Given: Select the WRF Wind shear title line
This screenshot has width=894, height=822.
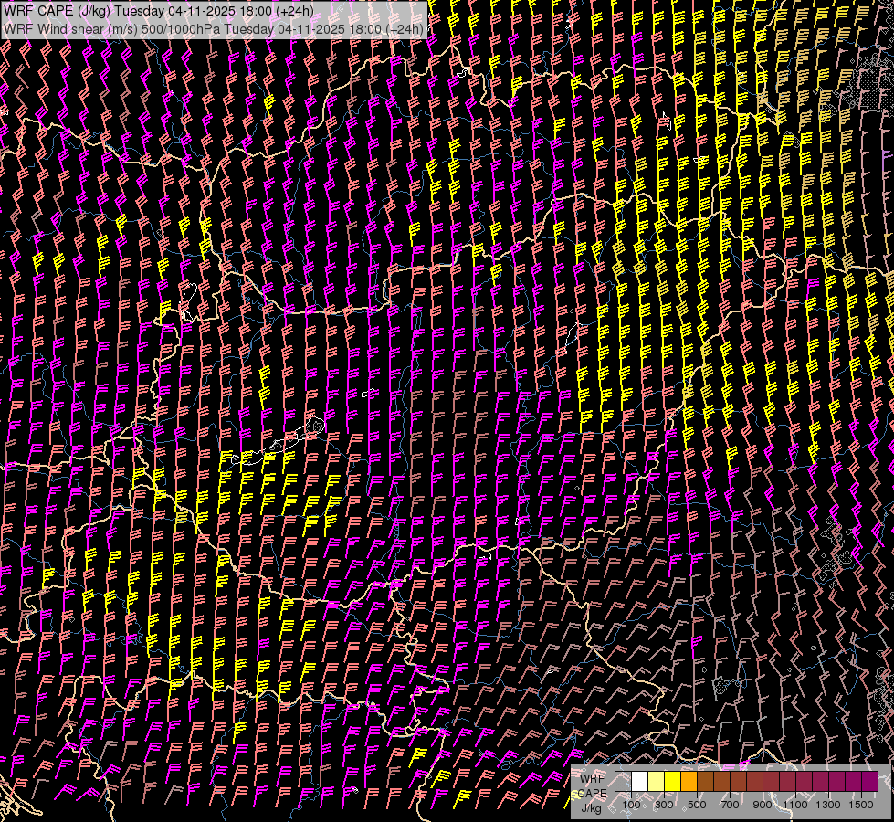Looking at the screenshot, I should pyautogui.click(x=215, y=28).
